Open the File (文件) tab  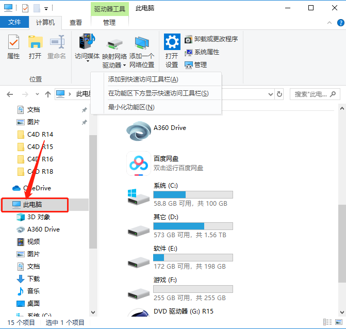pyautogui.click(x=14, y=22)
